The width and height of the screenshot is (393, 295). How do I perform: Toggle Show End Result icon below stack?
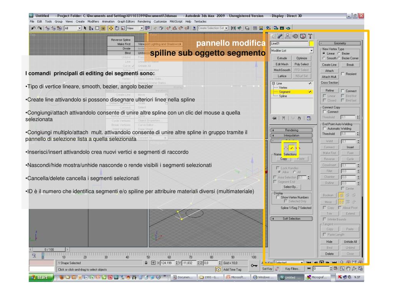click(284, 118)
